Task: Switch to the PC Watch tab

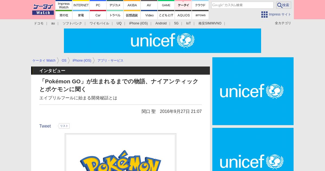Action: [98, 5]
